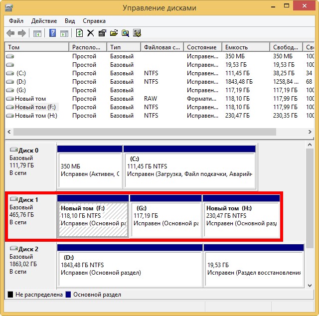The width and height of the screenshot is (319, 316).
Task: Sort by the Располо... column header
Action: point(88,47)
